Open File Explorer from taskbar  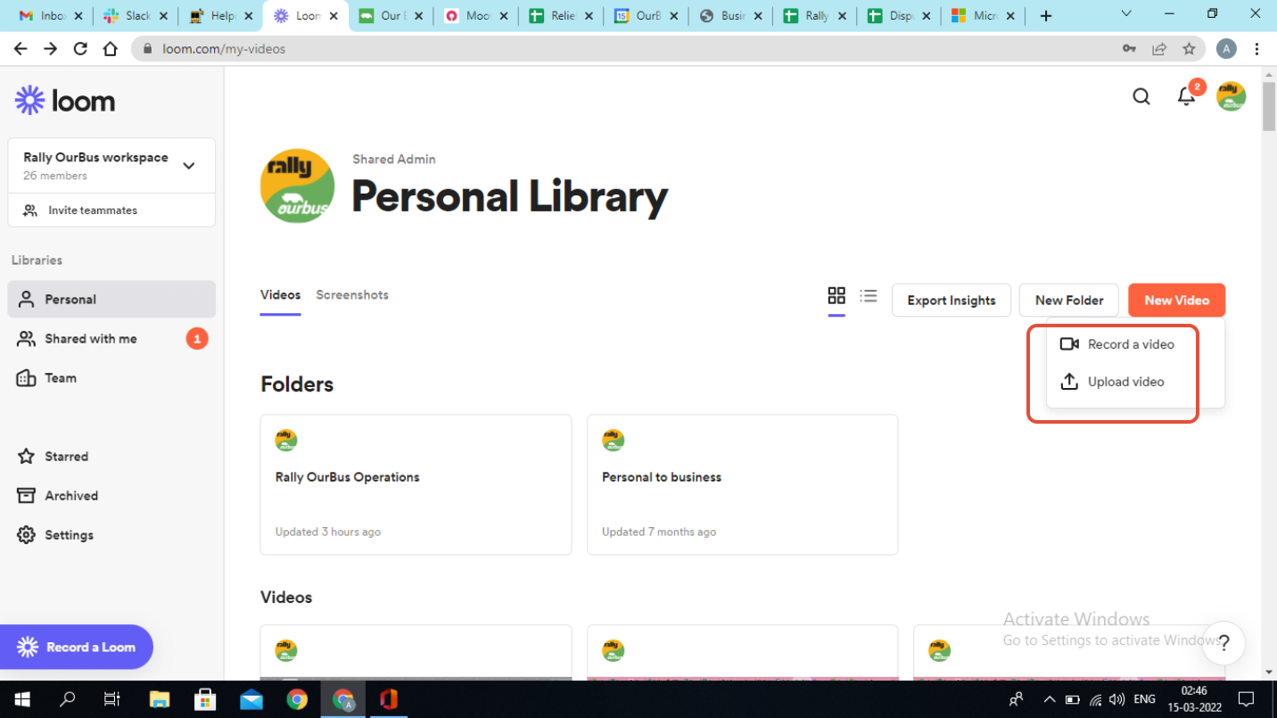click(x=159, y=699)
